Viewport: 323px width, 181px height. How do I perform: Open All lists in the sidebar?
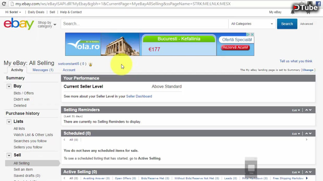[19, 129]
